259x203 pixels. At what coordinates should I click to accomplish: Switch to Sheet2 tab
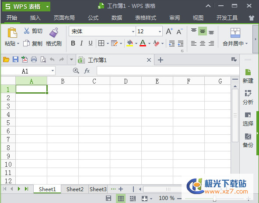(75, 189)
